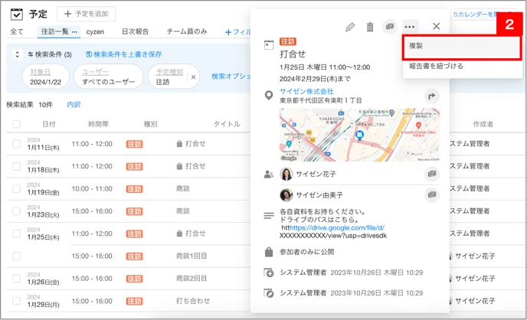
Task: Click chat icon next to サイゼン花子
Action: 431,174
